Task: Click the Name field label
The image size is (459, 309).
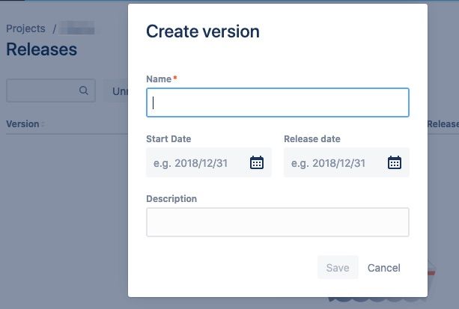Action: point(159,79)
